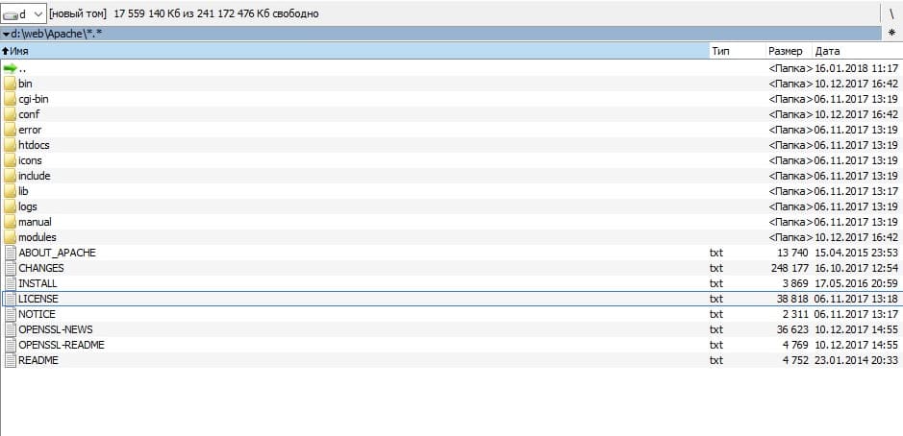This screenshot has height=436, width=903.
Task: Click the modules folder icon
Action: click(x=10, y=237)
